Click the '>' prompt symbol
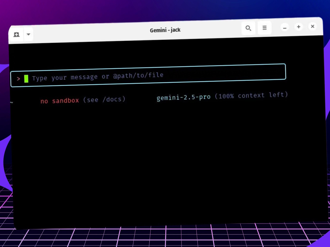 tap(18, 79)
